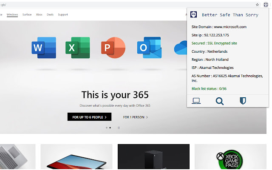Click FOR UP TO 6 PEOPLE button

pos(89,117)
